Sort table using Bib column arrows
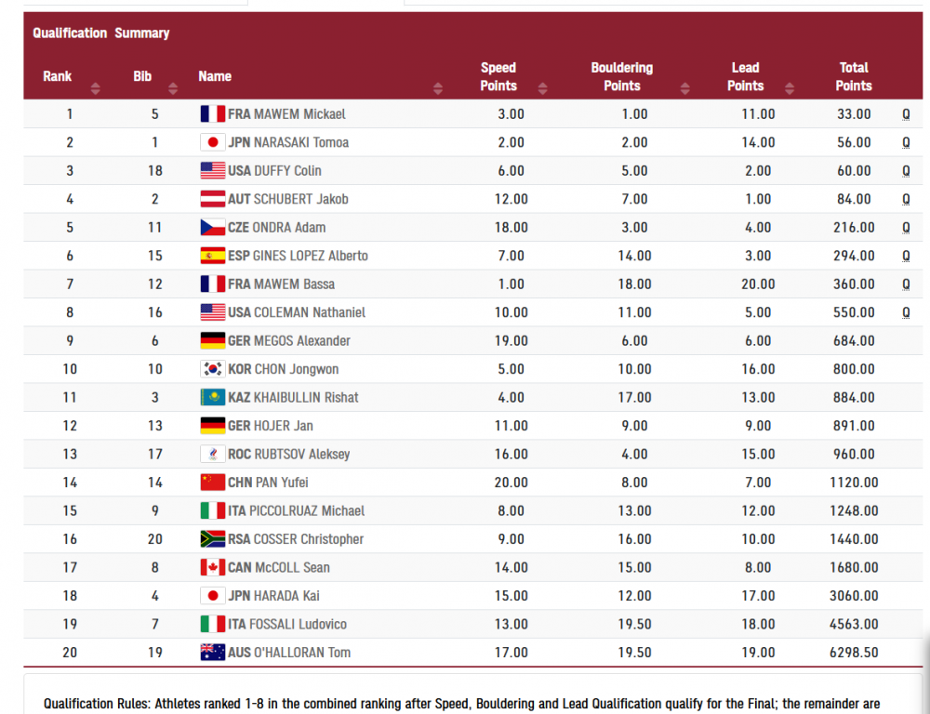Screen dimensions: 930x714 pyautogui.click(x=173, y=89)
